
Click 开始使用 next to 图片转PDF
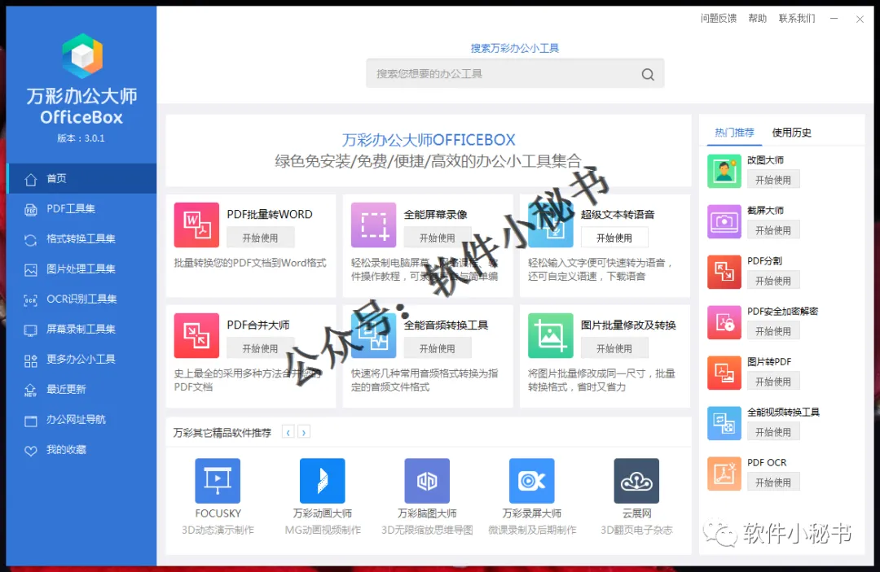pos(773,382)
